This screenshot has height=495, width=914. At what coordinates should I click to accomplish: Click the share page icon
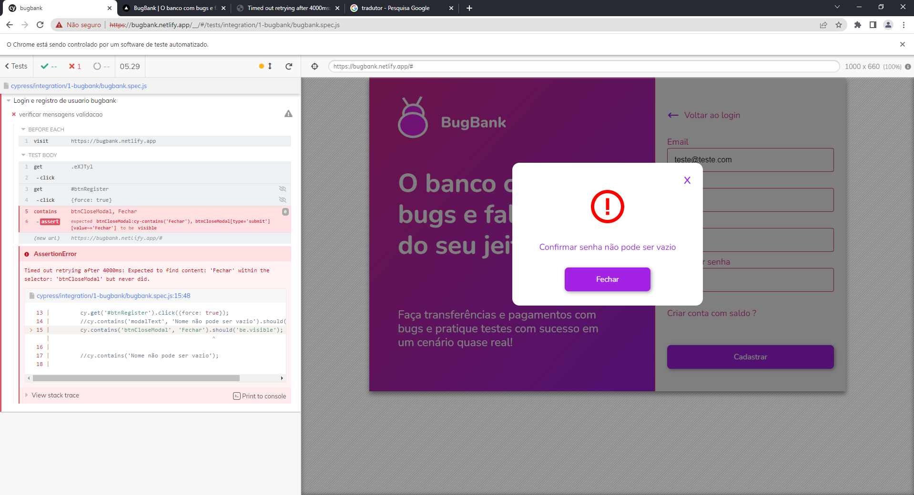(823, 25)
